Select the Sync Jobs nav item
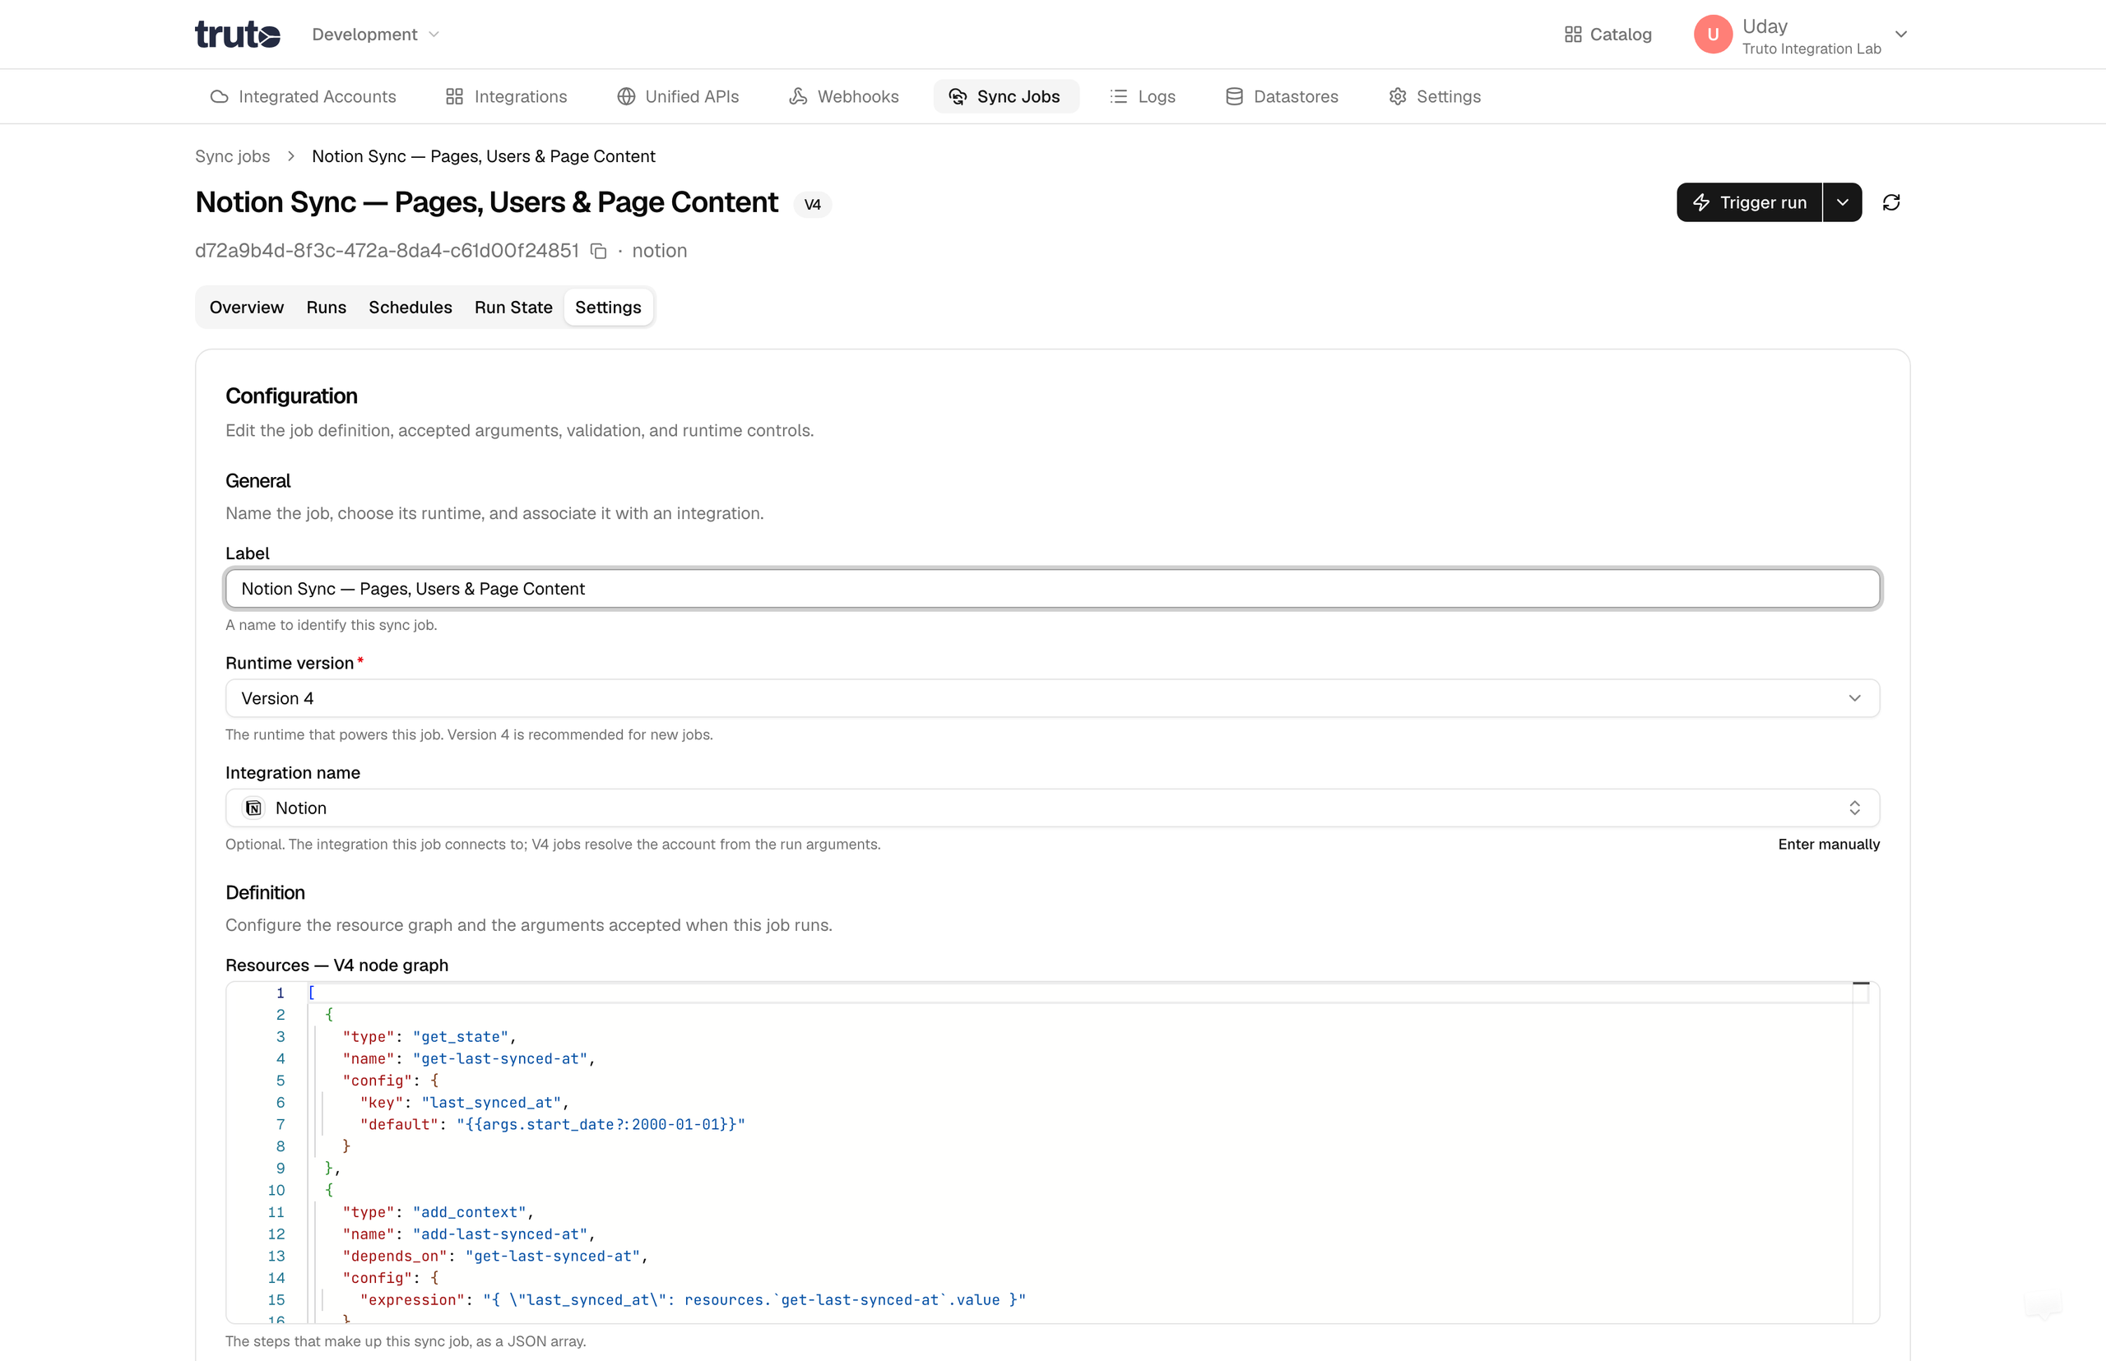This screenshot has height=1361, width=2106. point(1005,96)
